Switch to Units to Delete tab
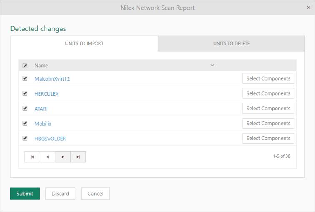The height and width of the screenshot is (212, 315). click(x=231, y=43)
